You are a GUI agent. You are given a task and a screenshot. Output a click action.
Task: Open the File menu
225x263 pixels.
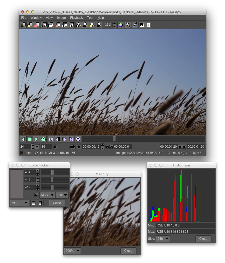(x=24, y=18)
